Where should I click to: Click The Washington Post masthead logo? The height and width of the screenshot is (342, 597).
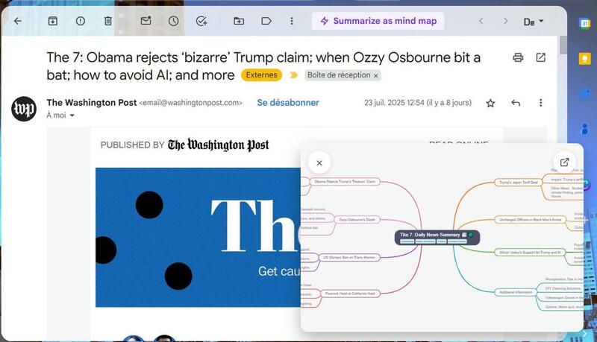tap(218, 145)
